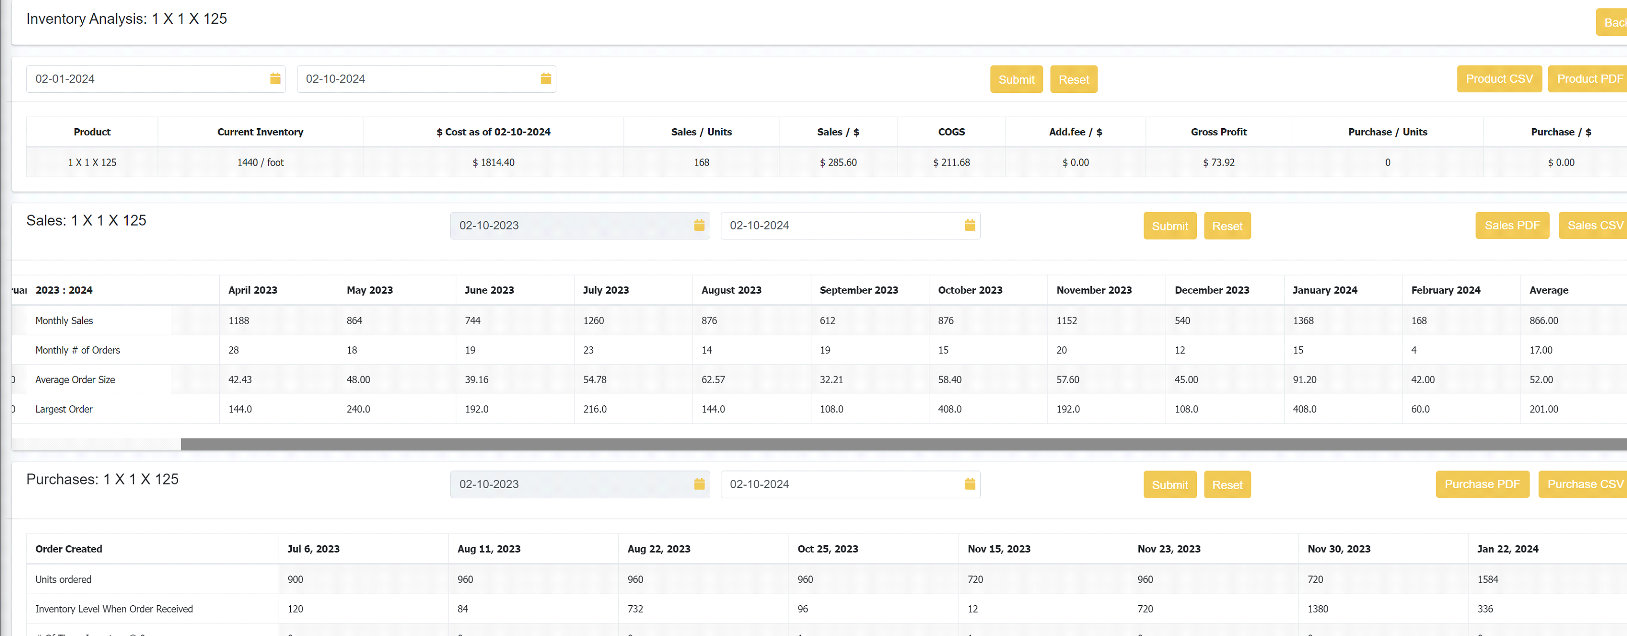Open calendar icon for Sales end date 02-10-2024
The image size is (1627, 636).
pyautogui.click(x=970, y=225)
